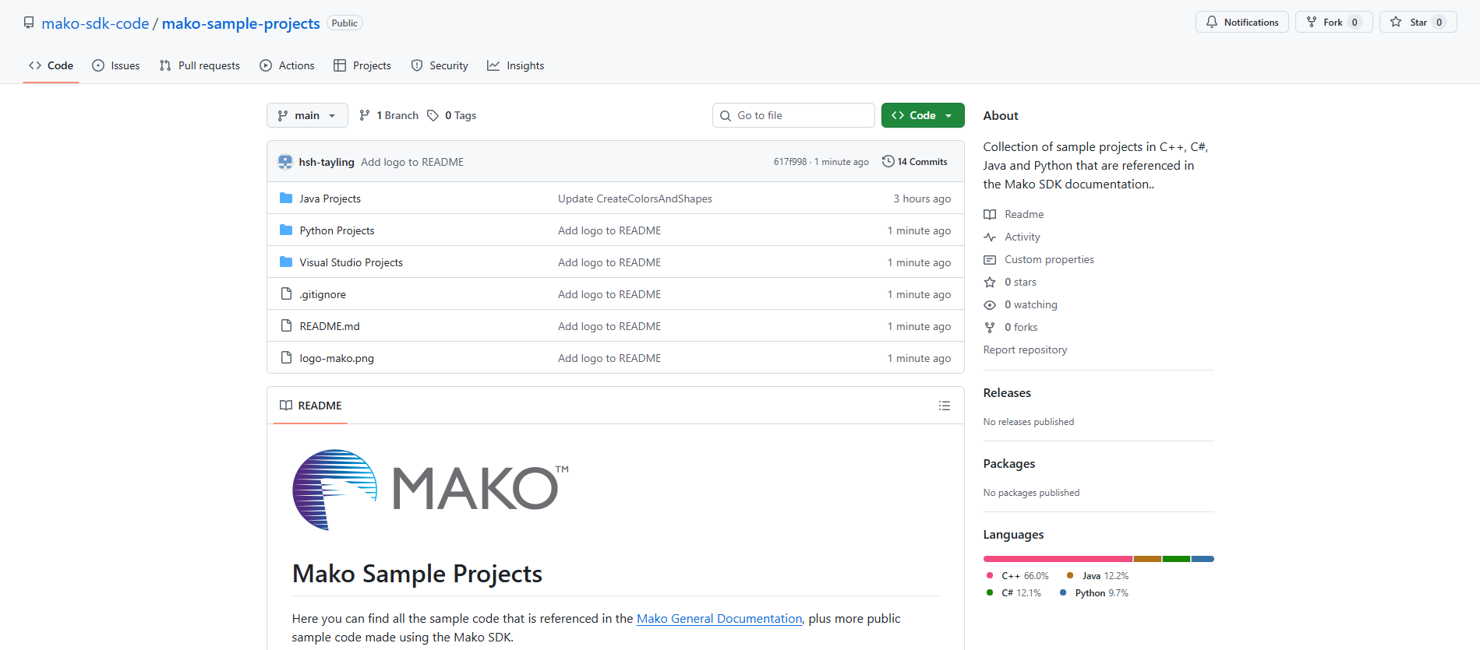Open the Mako General Documentation link
The height and width of the screenshot is (650, 1480).
tap(719, 618)
